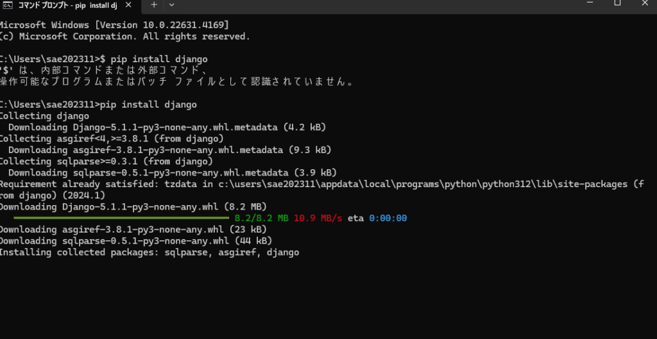Image resolution: width=657 pixels, height=339 pixels.
Task: Expand the new-tab profile dropdown chevron
Action: (x=171, y=4)
